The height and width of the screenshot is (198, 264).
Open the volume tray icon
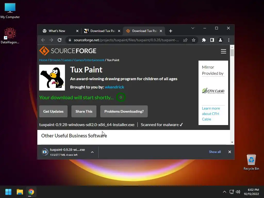coord(238,192)
